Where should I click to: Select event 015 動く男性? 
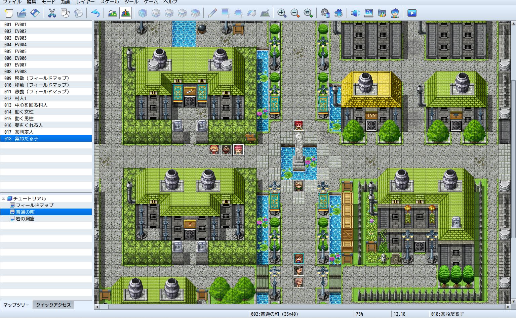click(x=46, y=119)
